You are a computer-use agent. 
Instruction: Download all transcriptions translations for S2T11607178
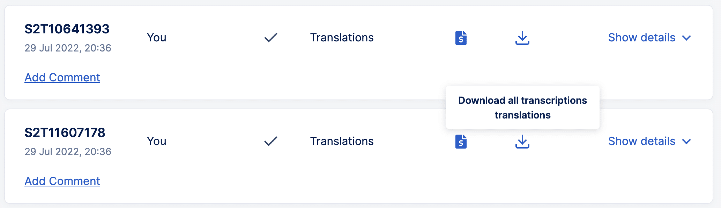pyautogui.click(x=522, y=142)
